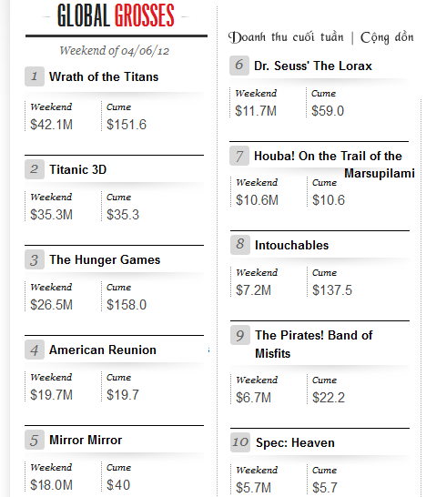Open The Hunger Games title link
426x497 pixels.
[x=105, y=260]
